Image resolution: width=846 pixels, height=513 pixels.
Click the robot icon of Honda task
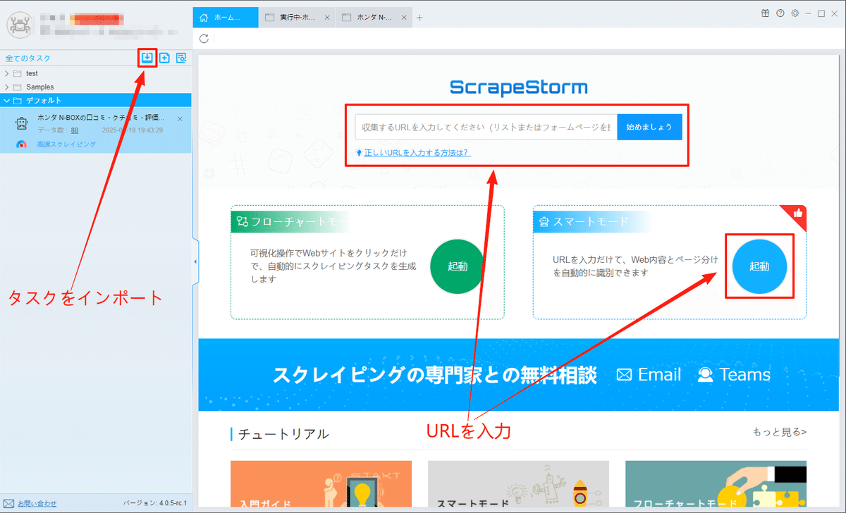[22, 124]
